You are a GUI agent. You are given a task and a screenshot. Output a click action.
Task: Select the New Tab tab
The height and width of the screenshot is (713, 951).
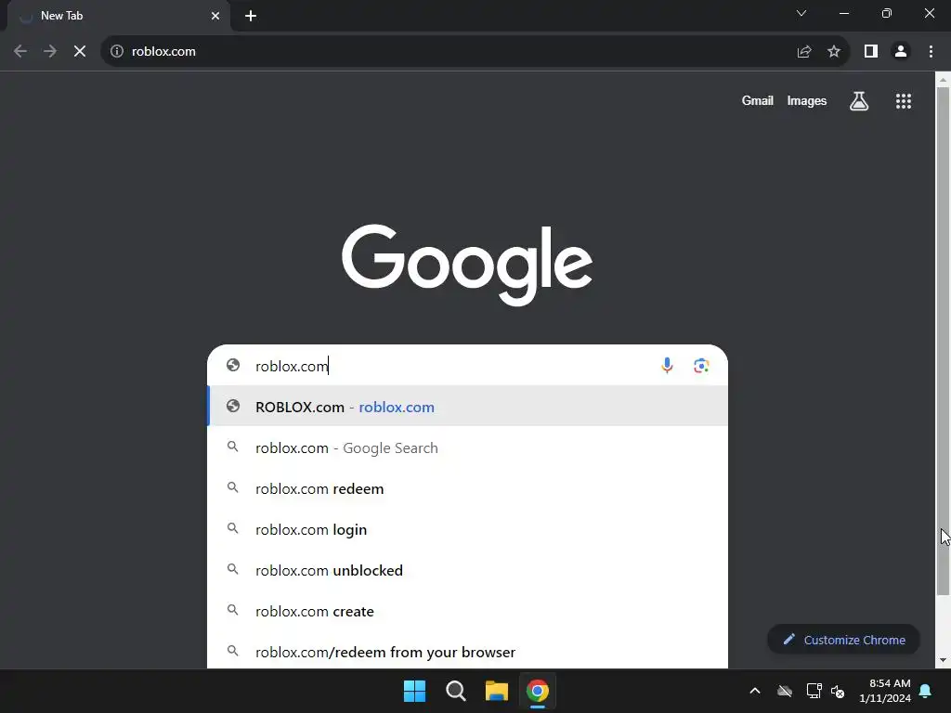pos(118,16)
